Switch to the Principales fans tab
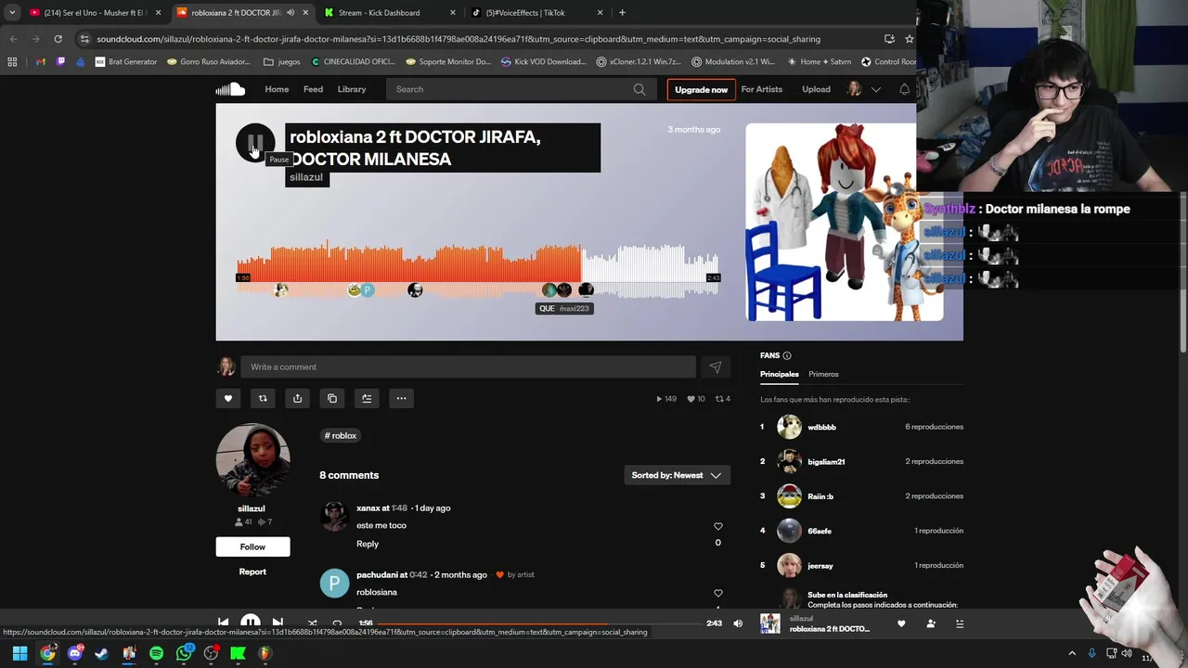 pos(780,374)
